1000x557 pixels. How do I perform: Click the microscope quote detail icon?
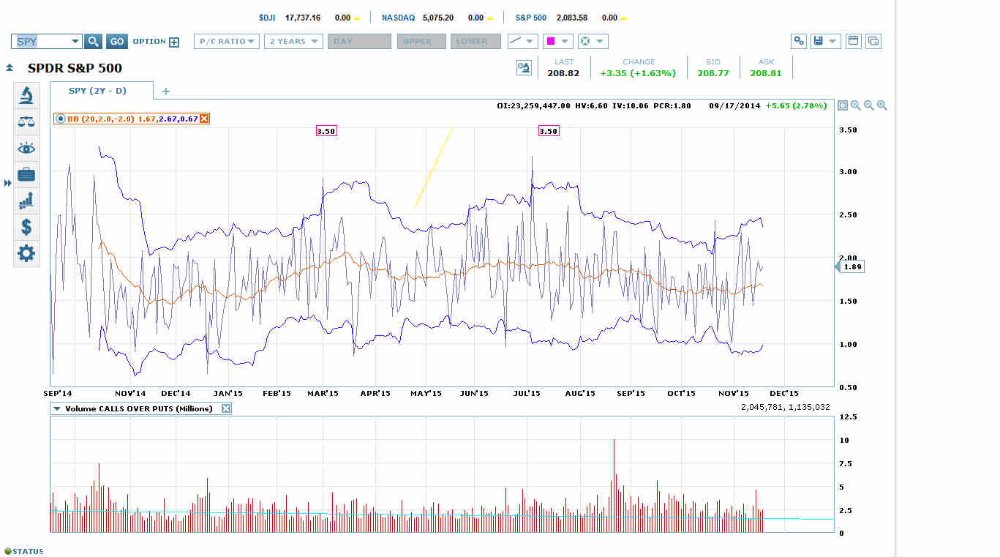click(x=524, y=68)
